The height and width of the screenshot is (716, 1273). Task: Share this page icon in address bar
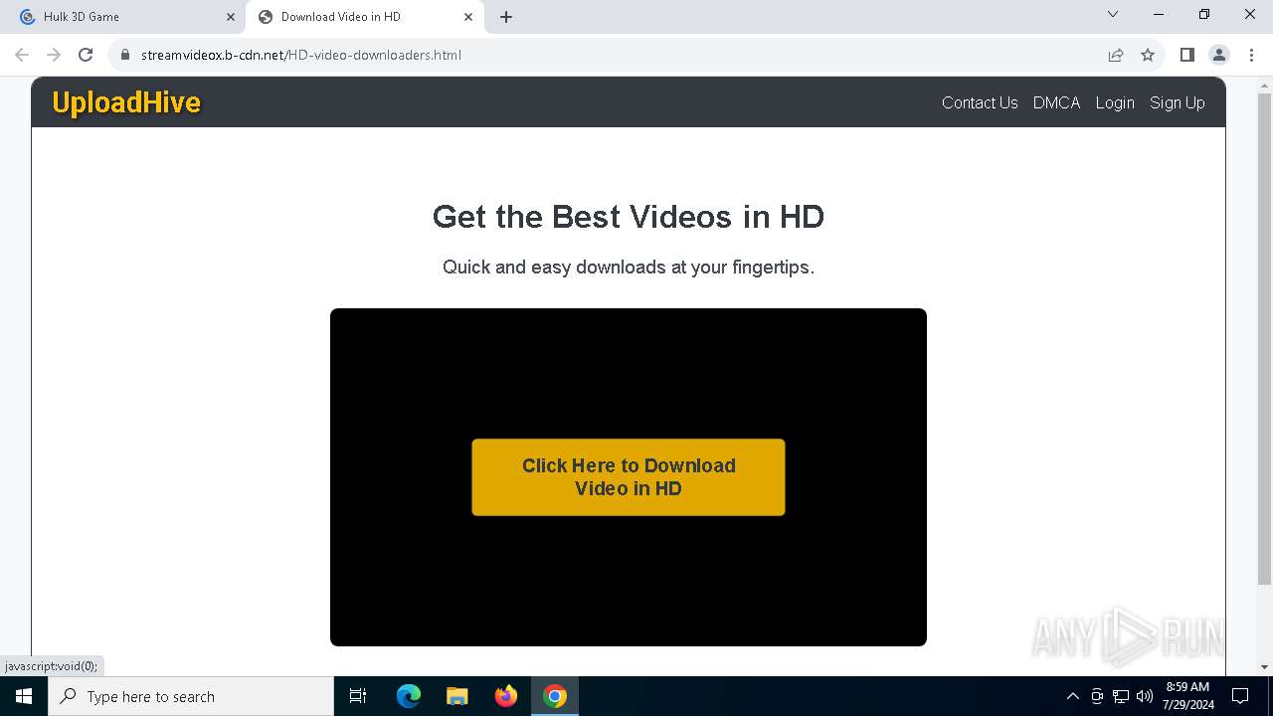click(x=1116, y=55)
